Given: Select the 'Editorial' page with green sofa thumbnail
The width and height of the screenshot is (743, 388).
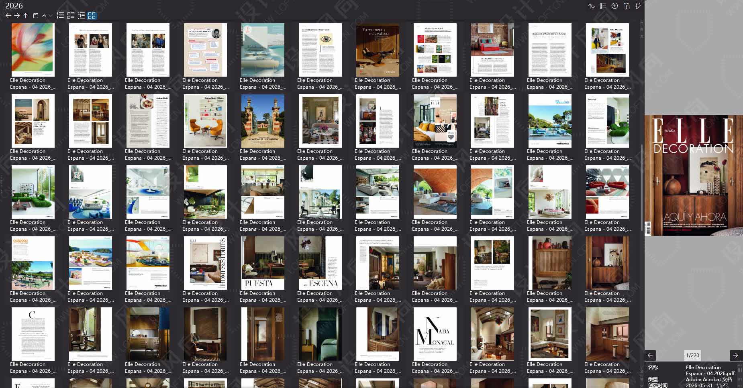Looking at the screenshot, I should coord(607,121).
